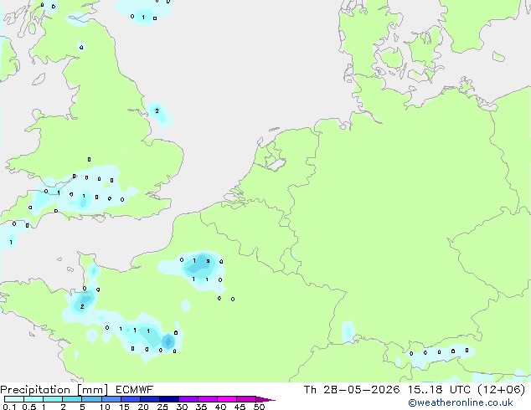This screenshot has height=410, width=531.
Task: Click the 25–30 mm navy legend swatch
Action: pyautogui.click(x=168, y=399)
